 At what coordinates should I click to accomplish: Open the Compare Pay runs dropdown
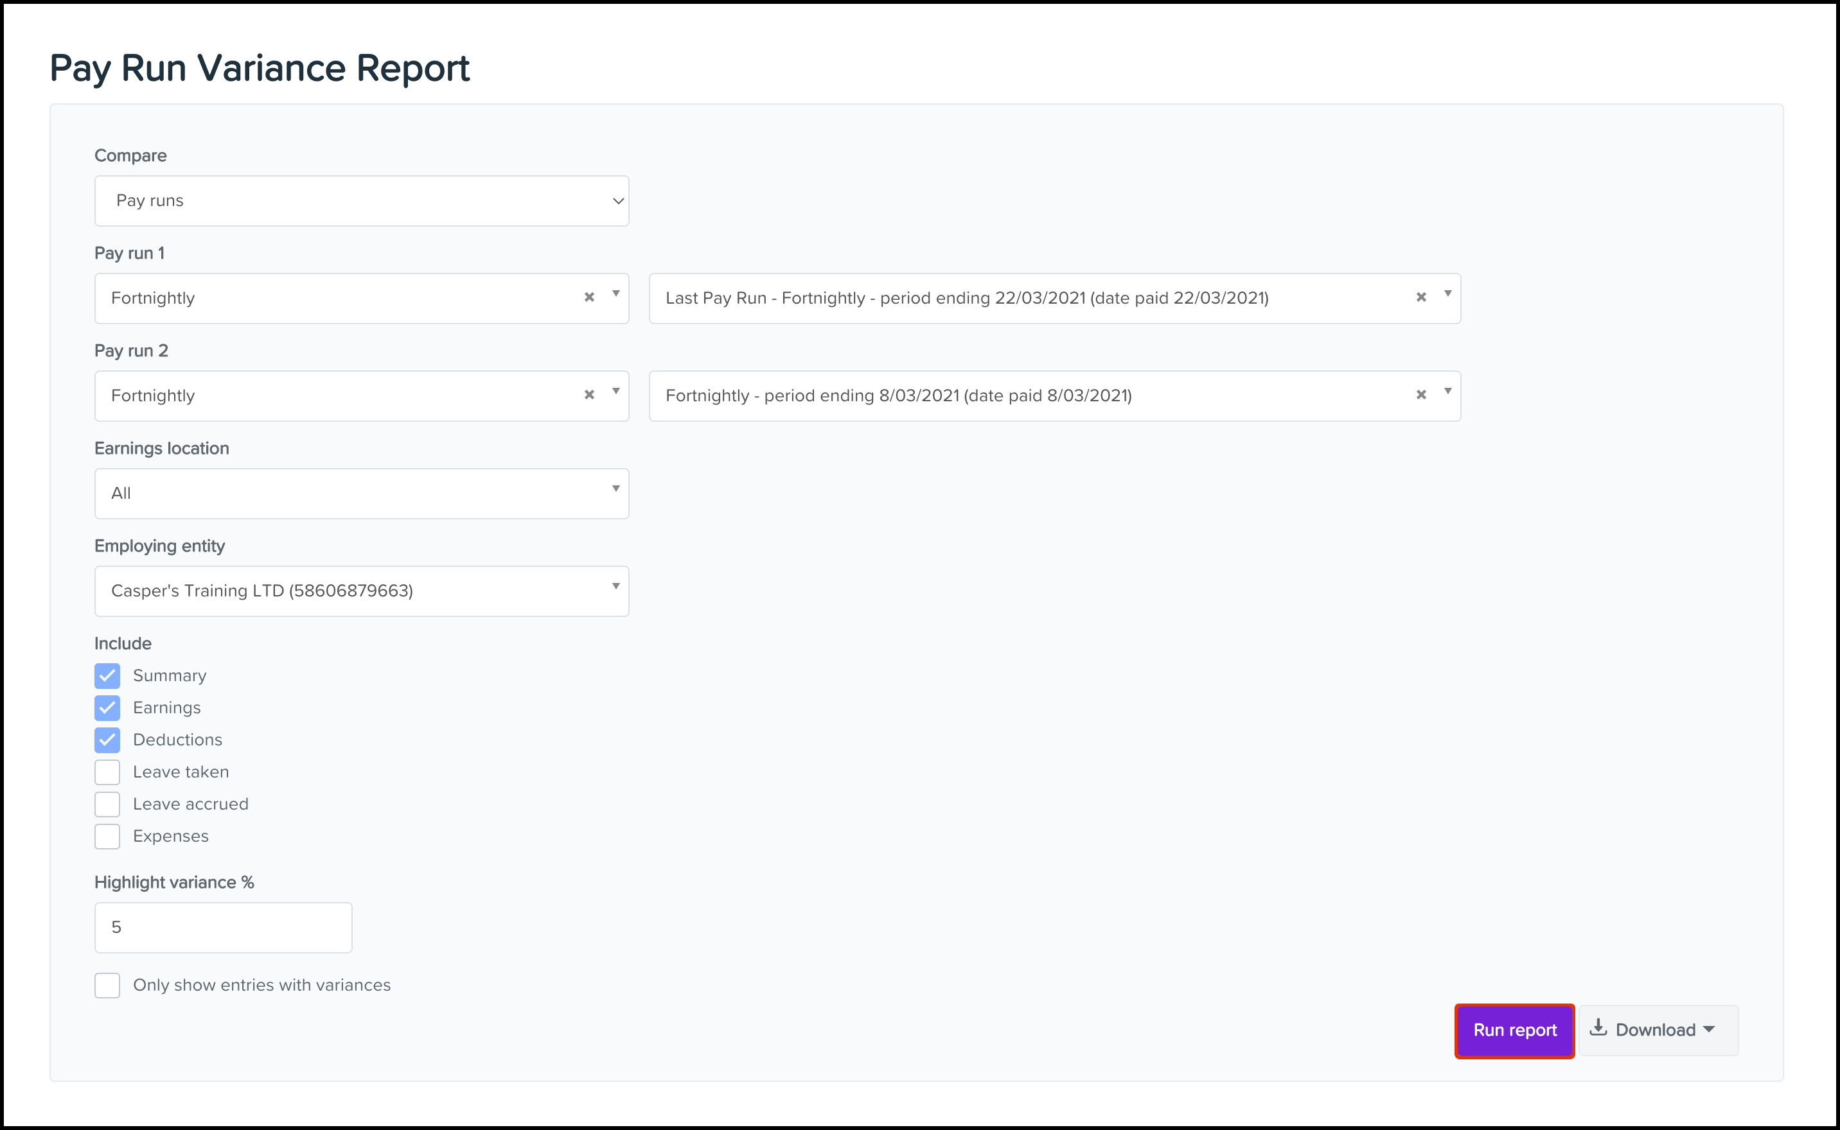click(x=361, y=201)
